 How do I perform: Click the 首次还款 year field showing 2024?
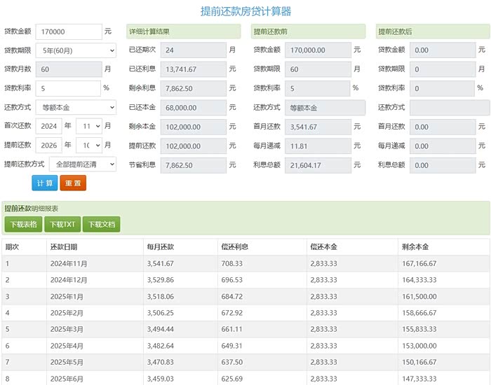(48, 127)
